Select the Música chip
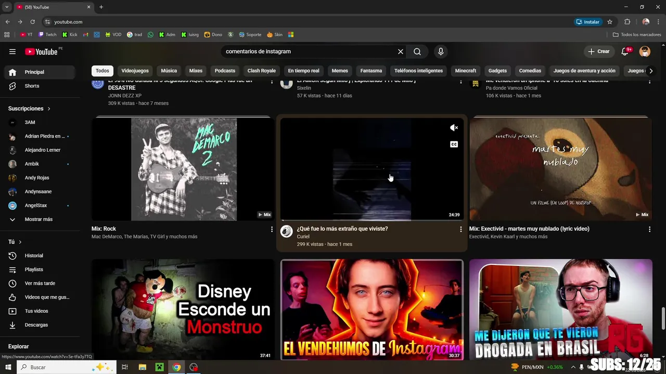 (x=169, y=71)
